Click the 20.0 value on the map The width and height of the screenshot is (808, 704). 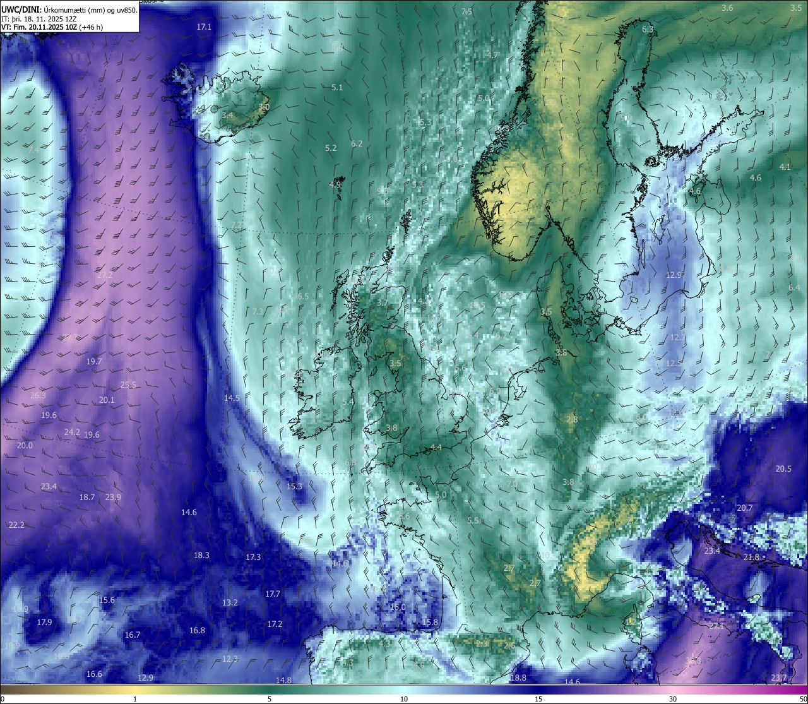25,446
